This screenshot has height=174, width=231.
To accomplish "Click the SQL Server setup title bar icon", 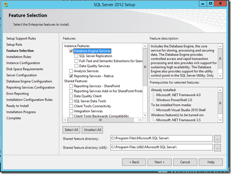I will (x=6, y=5).
